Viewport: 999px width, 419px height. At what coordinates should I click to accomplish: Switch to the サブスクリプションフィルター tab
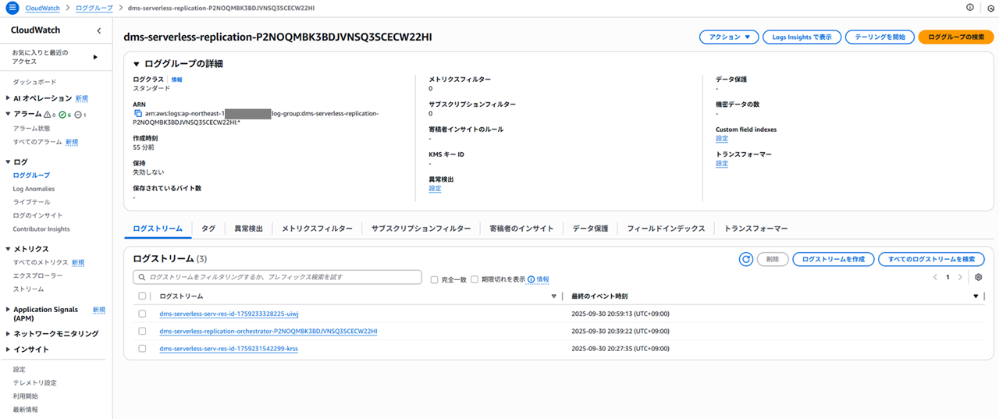[421, 229]
